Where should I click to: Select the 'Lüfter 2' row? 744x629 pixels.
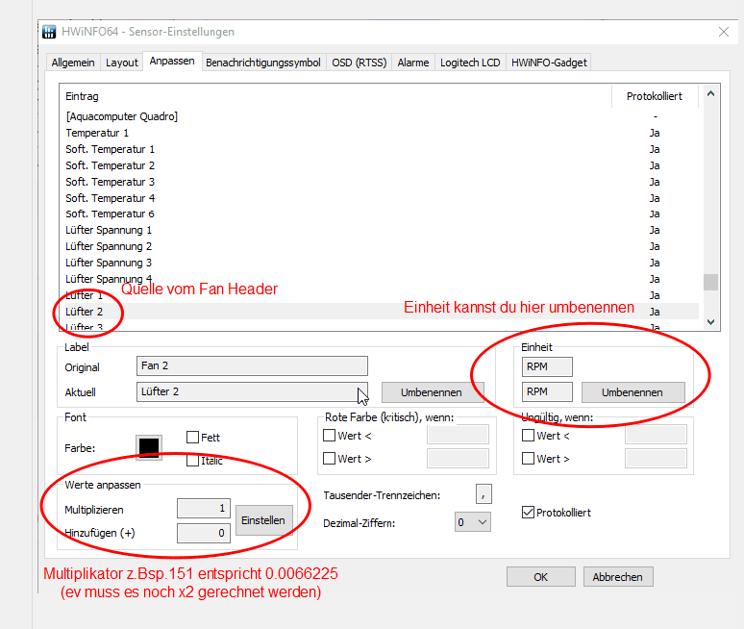pos(382,312)
